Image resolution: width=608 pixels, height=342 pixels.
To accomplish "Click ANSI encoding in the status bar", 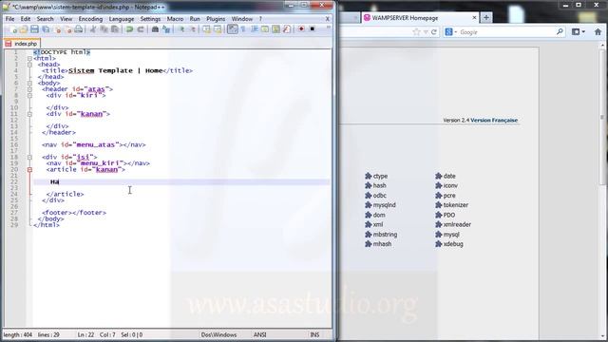I will [x=259, y=334].
